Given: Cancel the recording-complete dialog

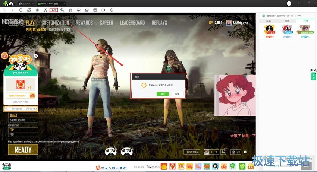Looking at the screenshot, I should click(177, 94).
